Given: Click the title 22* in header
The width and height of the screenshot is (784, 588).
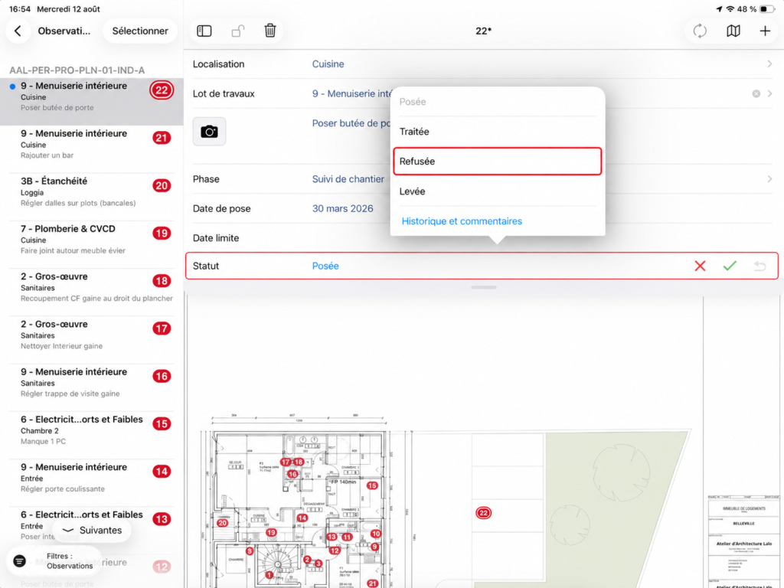Looking at the screenshot, I should point(483,31).
